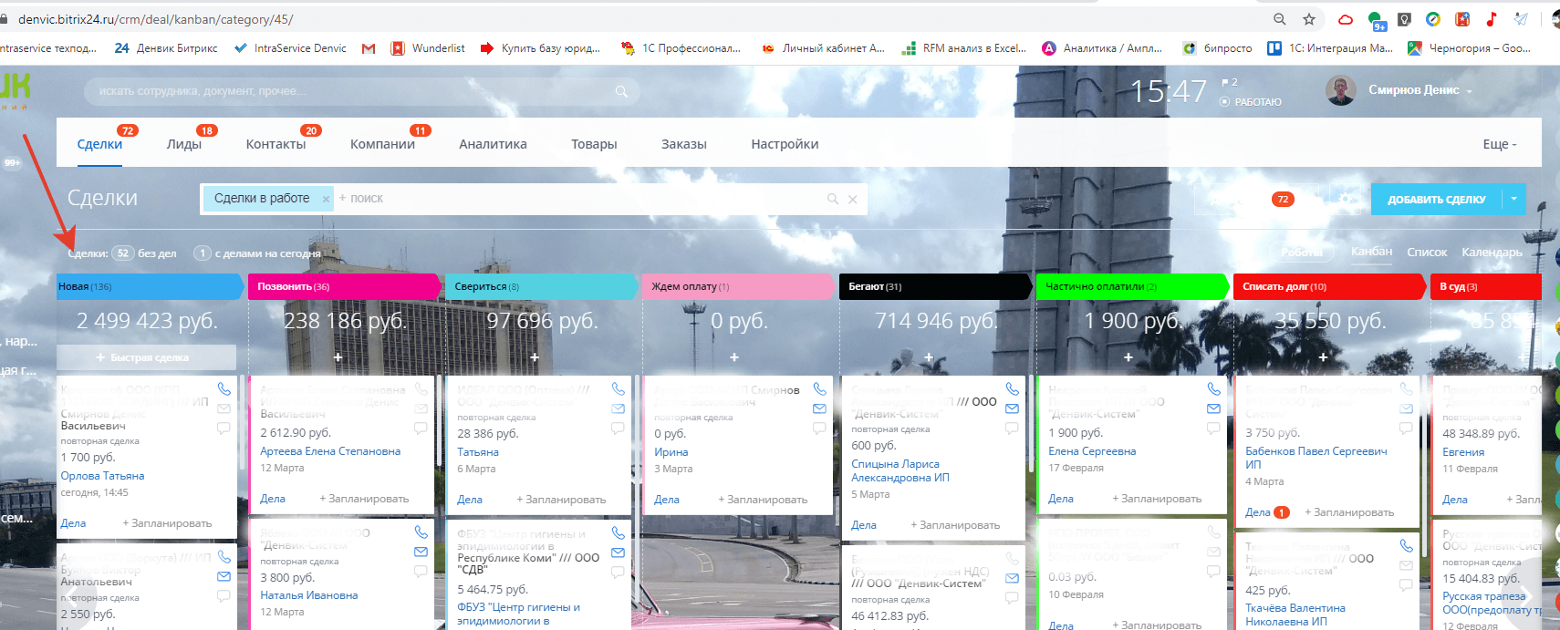This screenshot has height=630, width=1560.
Task: Click phone icon on first Бегают deal card
Action: 1012,389
